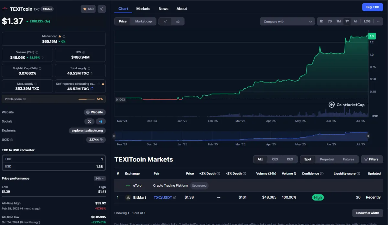The height and width of the screenshot is (225, 388).
Task: Expand Volume (24h) details chevron
Action: [43, 58]
